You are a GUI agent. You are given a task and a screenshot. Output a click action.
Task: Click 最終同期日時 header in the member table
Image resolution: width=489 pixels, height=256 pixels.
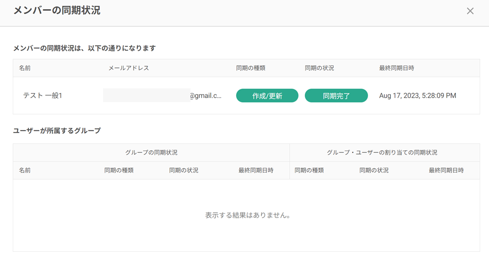point(396,68)
